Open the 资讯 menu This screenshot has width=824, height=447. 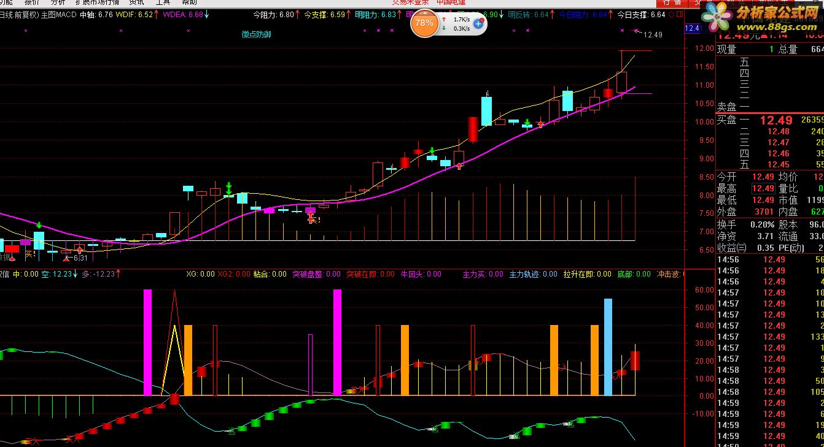coord(136,2)
